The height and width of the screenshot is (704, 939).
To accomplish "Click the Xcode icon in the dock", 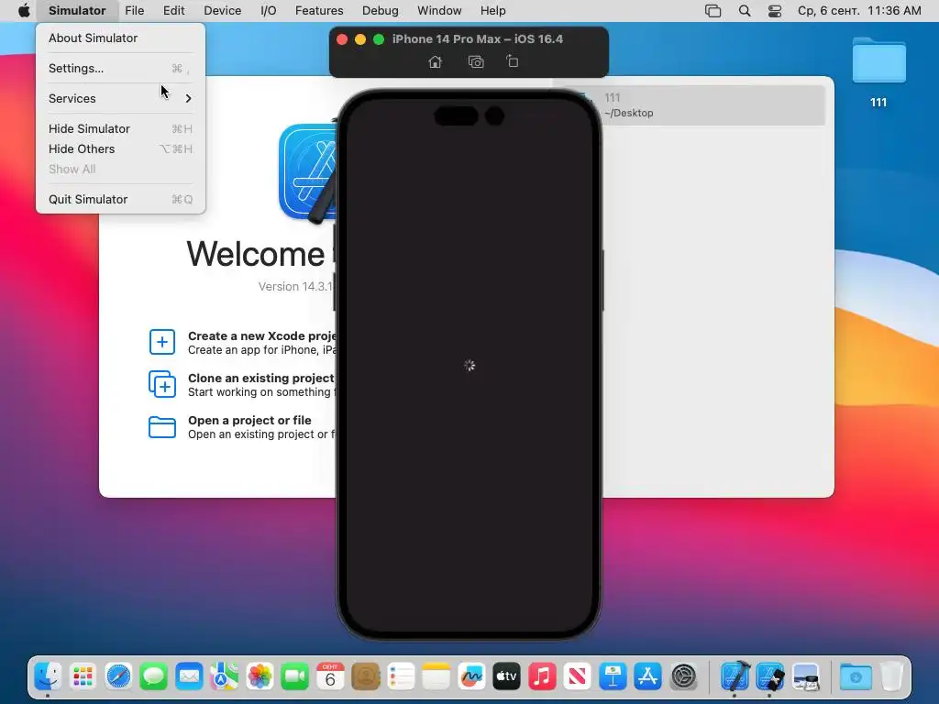I will coord(735,677).
